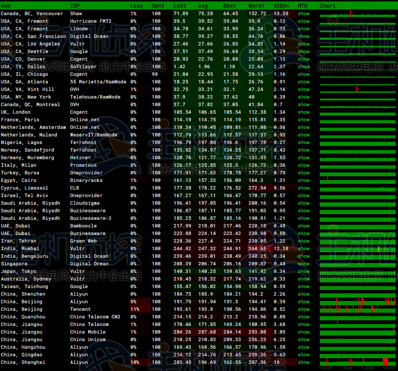Click the Japan, Tokyo geo cell
Screen dimensions: 398x371
click(x=19, y=271)
